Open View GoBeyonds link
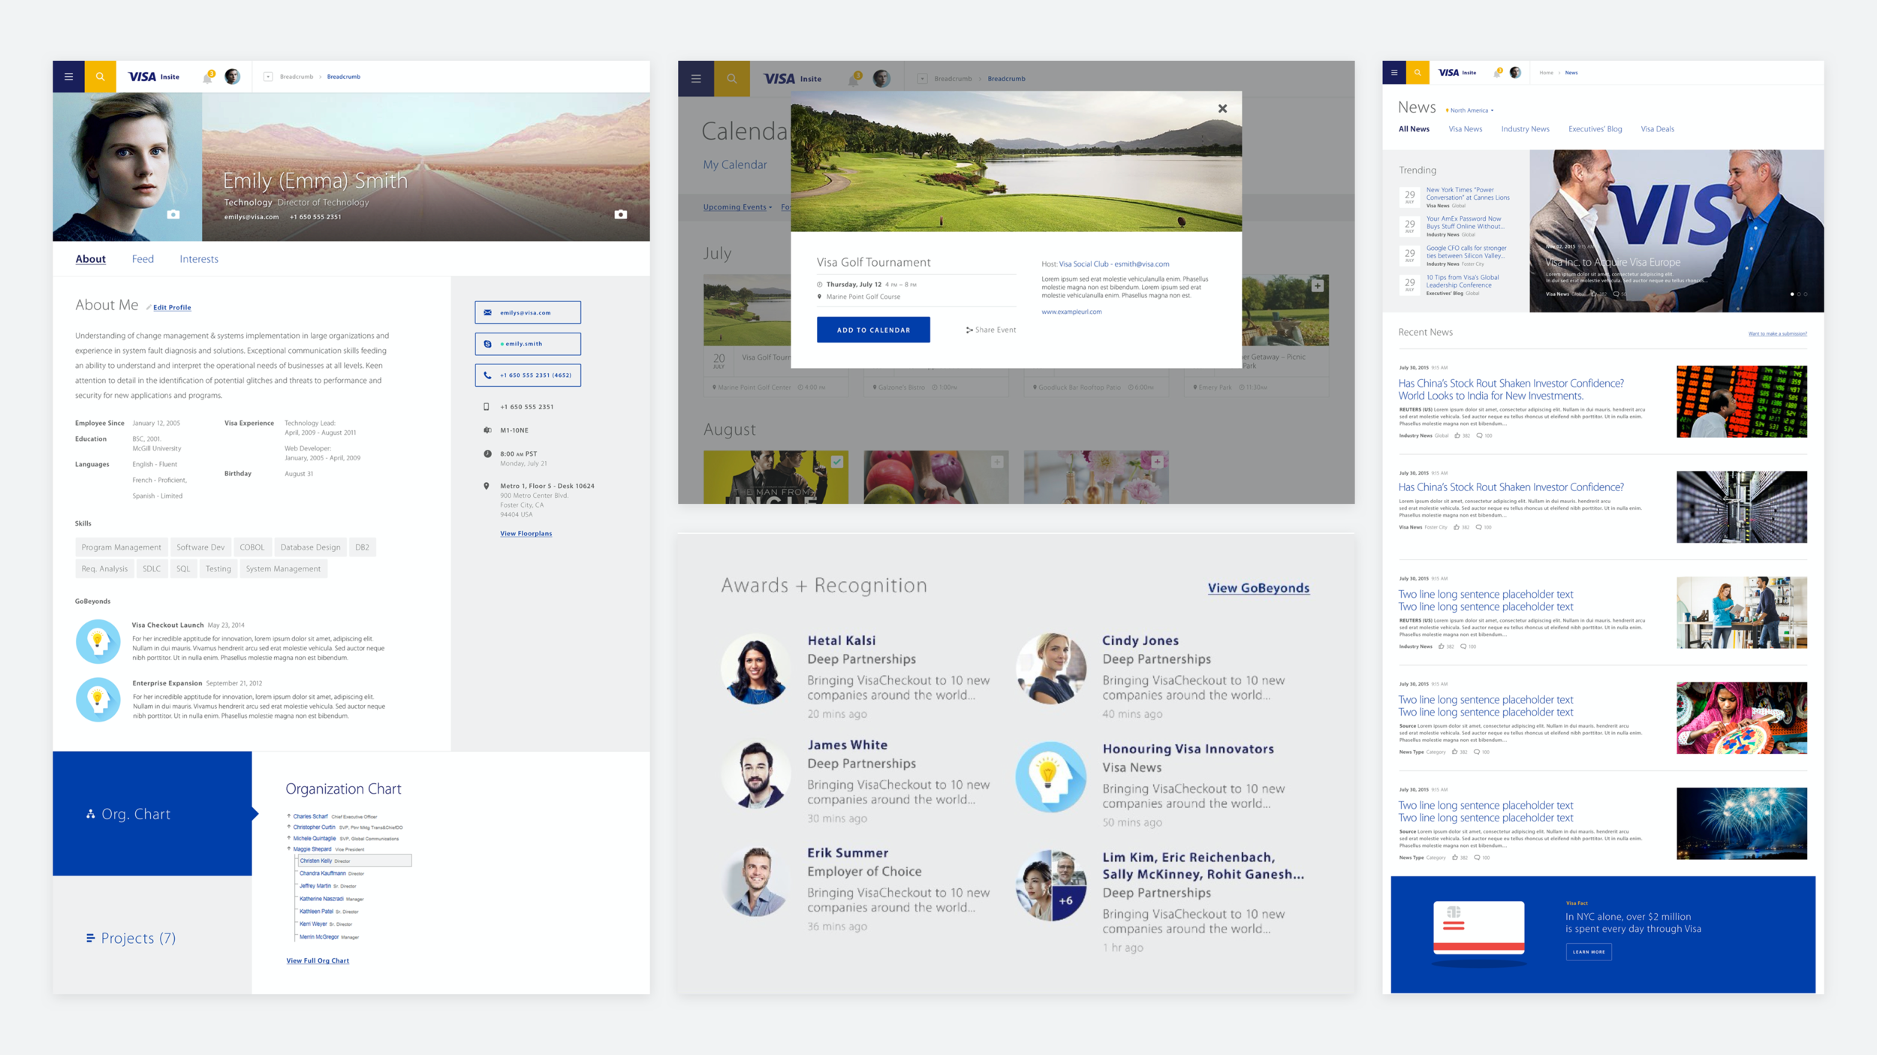The height and width of the screenshot is (1055, 1877). pos(1258,588)
